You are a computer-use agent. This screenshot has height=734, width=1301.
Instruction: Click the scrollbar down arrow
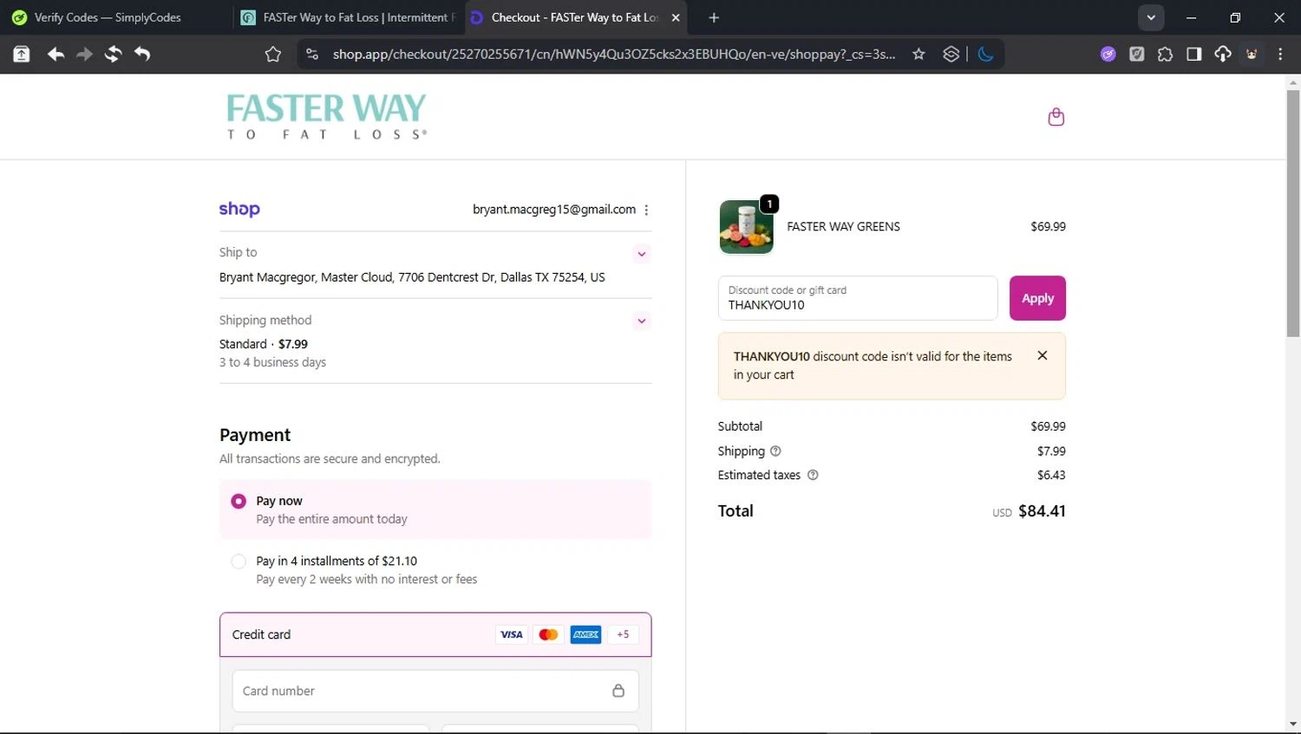(x=1293, y=724)
